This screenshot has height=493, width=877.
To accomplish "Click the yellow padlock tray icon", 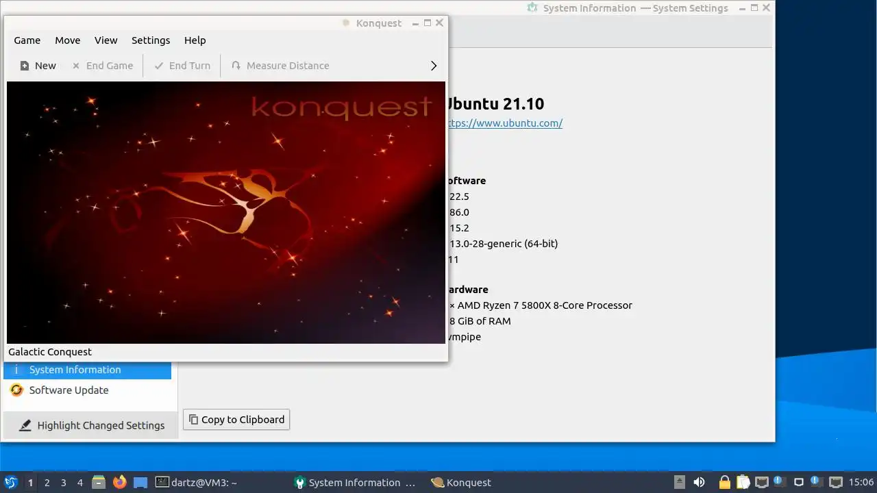I will 724,482.
